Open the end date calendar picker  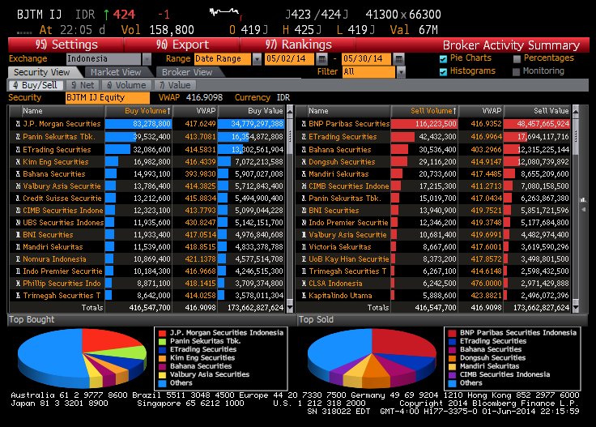(398, 59)
